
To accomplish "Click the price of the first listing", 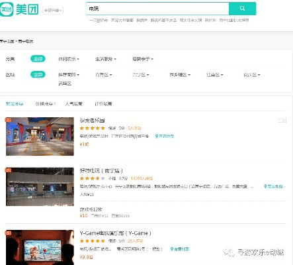I will (84, 144).
